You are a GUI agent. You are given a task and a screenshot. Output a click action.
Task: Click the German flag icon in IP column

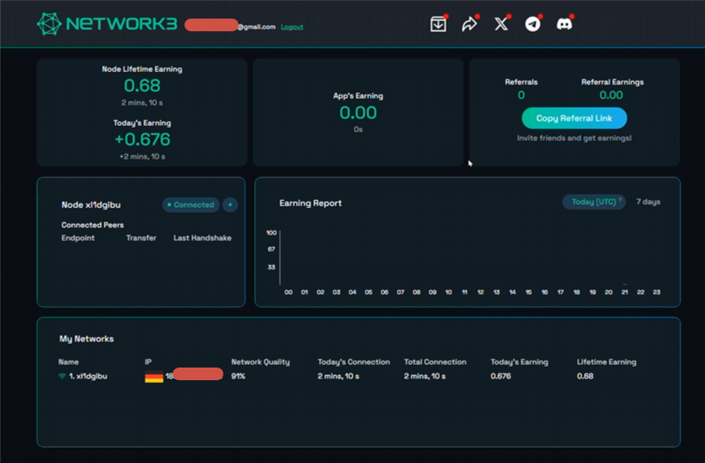pyautogui.click(x=154, y=377)
